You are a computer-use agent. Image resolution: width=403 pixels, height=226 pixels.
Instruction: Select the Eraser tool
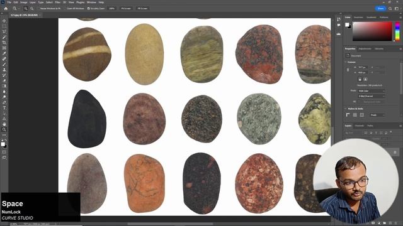pyautogui.click(x=4, y=81)
